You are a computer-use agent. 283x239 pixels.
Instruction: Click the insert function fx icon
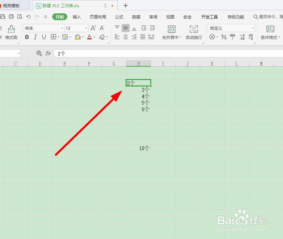[48, 53]
